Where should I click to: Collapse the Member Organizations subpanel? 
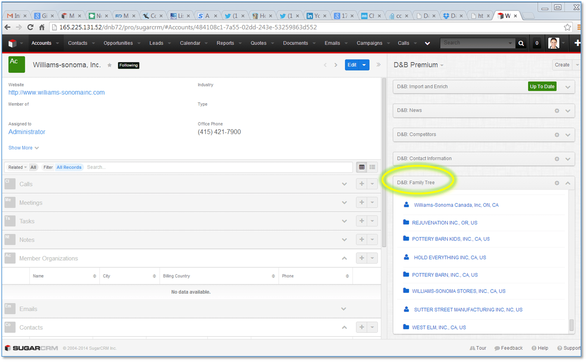click(x=344, y=259)
